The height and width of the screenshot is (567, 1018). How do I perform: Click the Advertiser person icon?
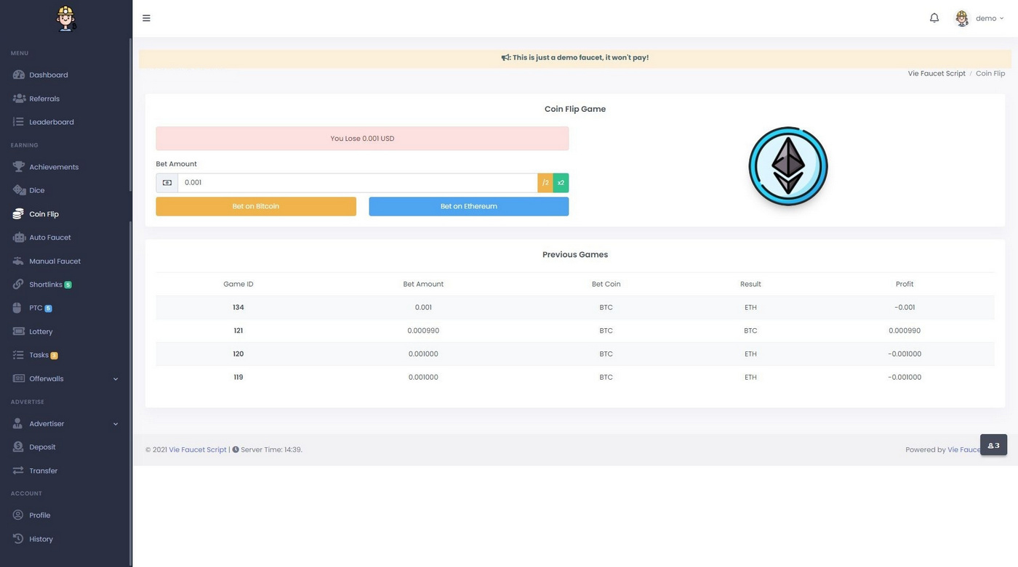click(17, 423)
